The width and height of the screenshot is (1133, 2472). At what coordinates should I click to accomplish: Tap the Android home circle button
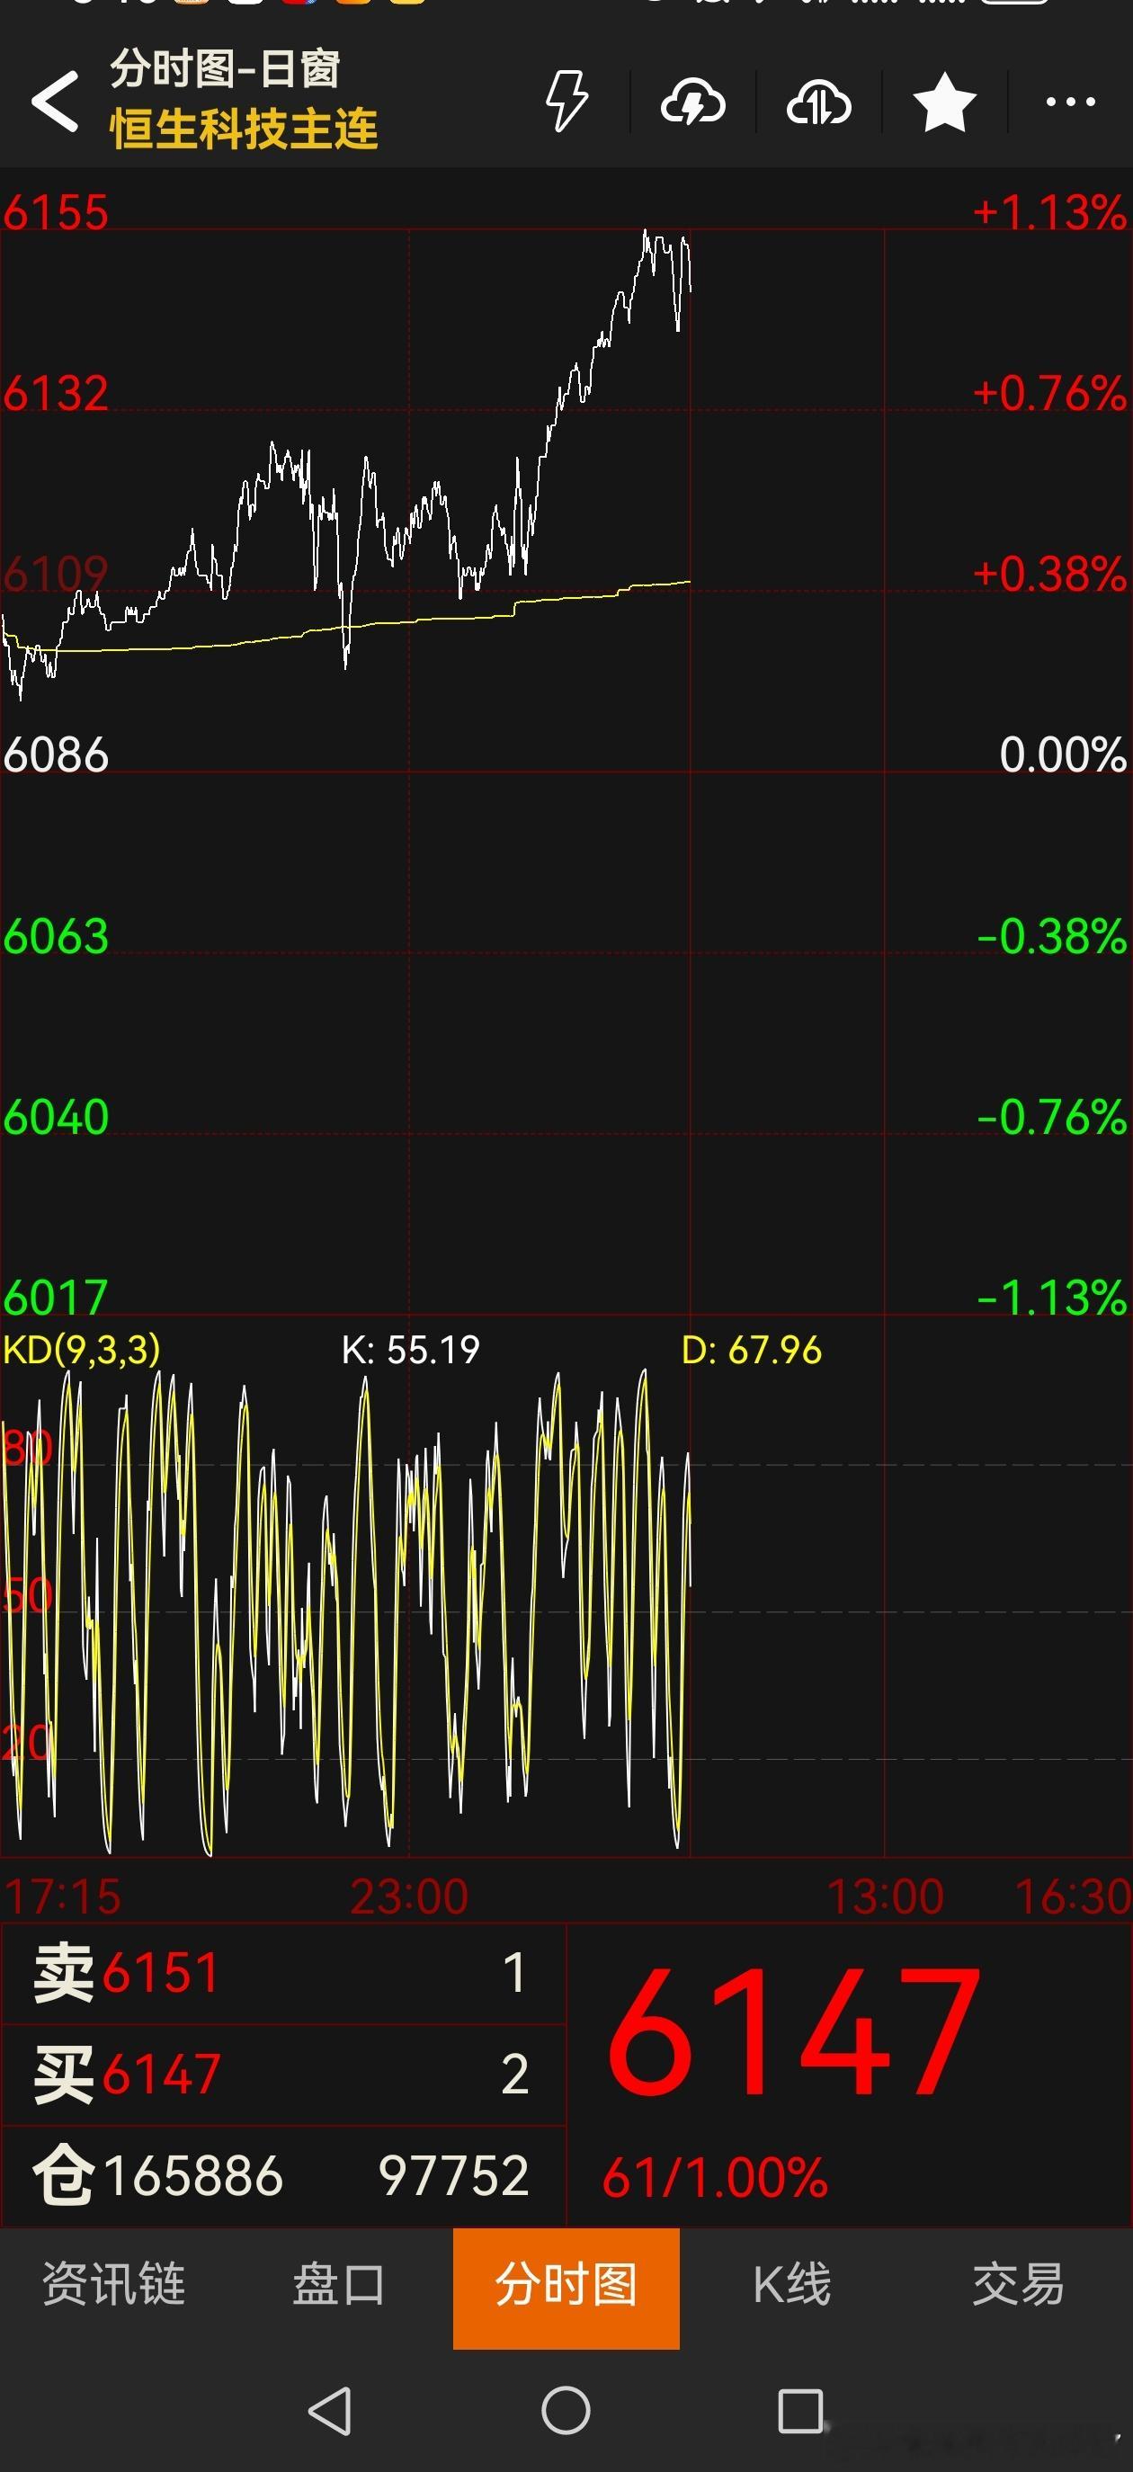pyautogui.click(x=566, y=2411)
